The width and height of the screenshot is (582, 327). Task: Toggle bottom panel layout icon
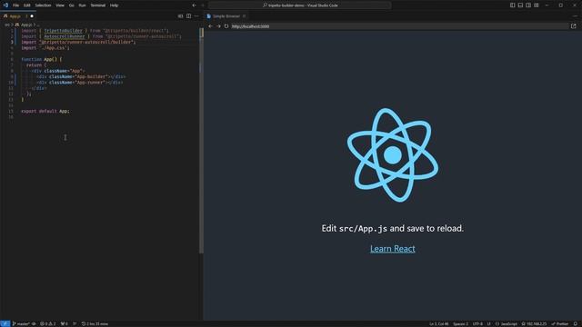click(520, 5)
